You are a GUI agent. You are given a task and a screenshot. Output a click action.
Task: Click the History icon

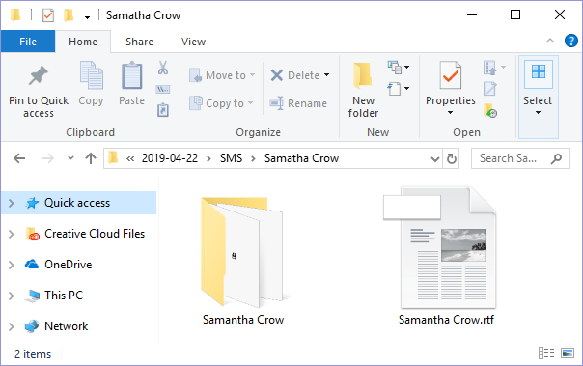pos(490,110)
